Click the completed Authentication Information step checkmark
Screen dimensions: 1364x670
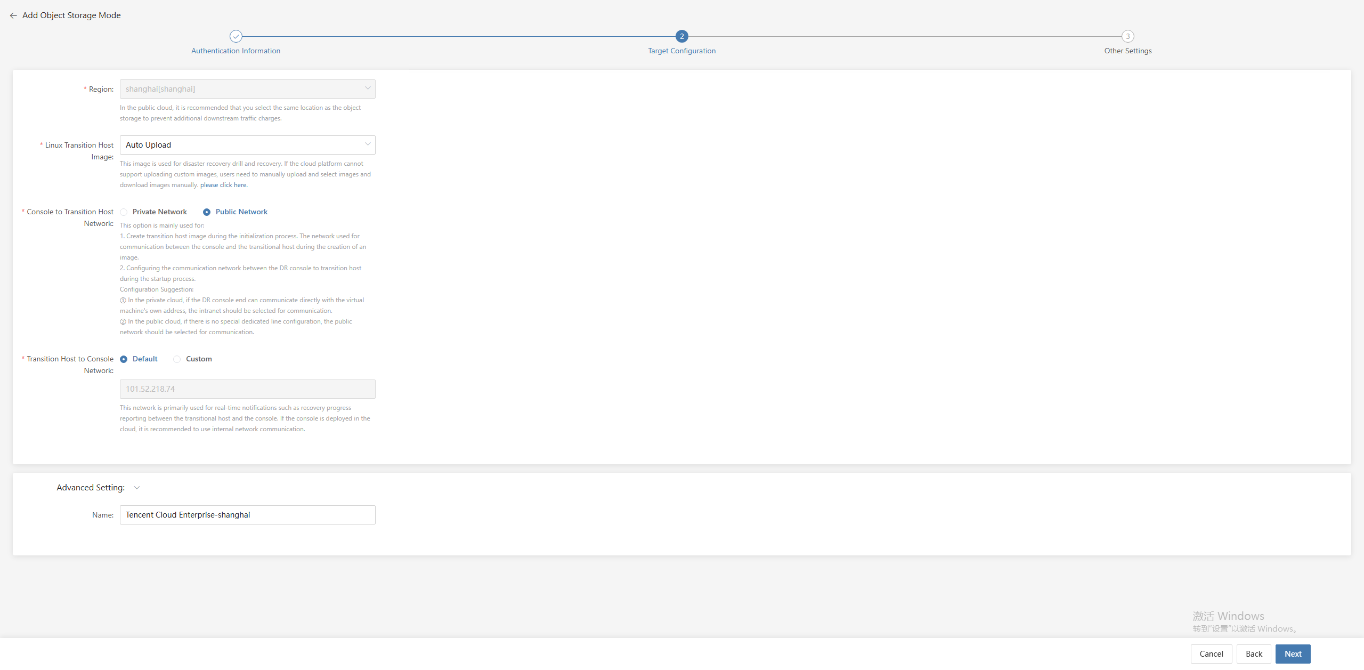(x=236, y=36)
